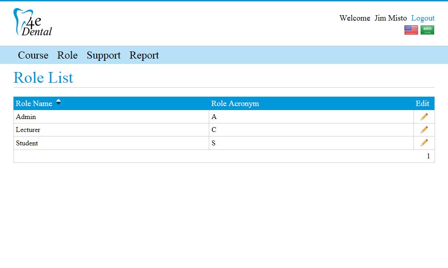Click the edit pencil for Student role
The image size is (448, 268).
coord(424,143)
